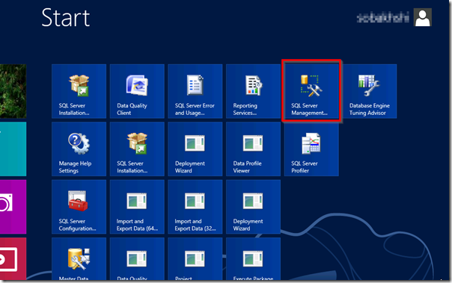Open the magenta Camera tile
Image resolution: width=452 pixels, height=283 pixels.
pos(13,207)
